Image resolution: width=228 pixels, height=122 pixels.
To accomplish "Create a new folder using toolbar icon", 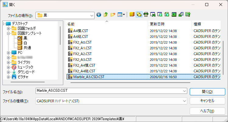I will (113, 15).
